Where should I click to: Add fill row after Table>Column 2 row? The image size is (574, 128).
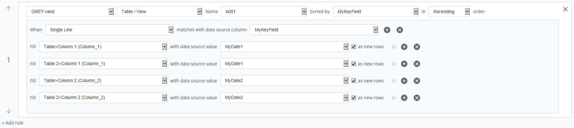[404, 81]
